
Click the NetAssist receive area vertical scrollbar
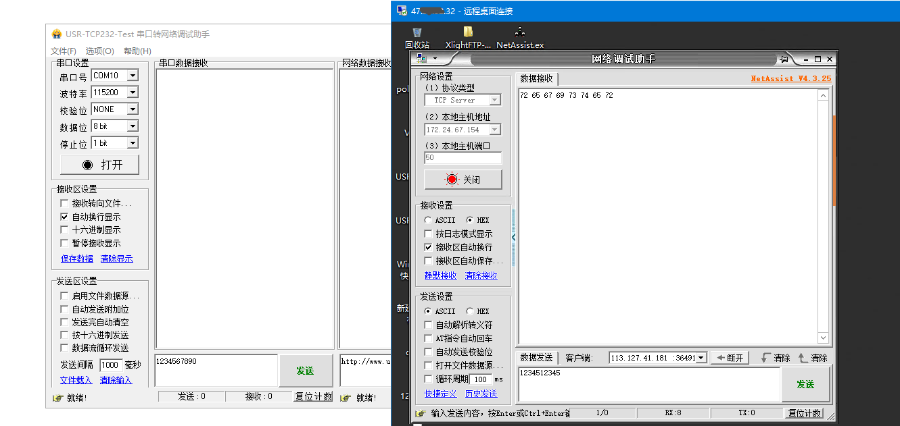pyautogui.click(x=823, y=216)
